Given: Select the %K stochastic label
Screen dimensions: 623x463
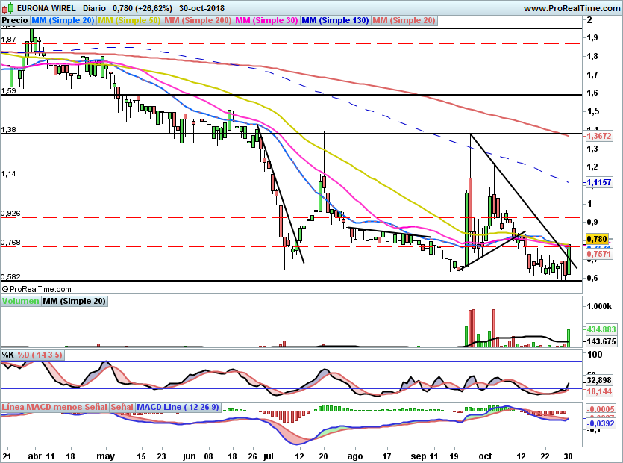Looking at the screenshot, I should point(8,355).
